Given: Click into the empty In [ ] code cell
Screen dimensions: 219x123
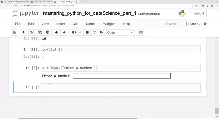Looking at the screenshot, I should [x=120, y=87].
